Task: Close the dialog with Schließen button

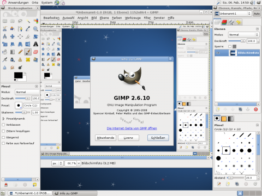Action: pyautogui.click(x=158, y=138)
